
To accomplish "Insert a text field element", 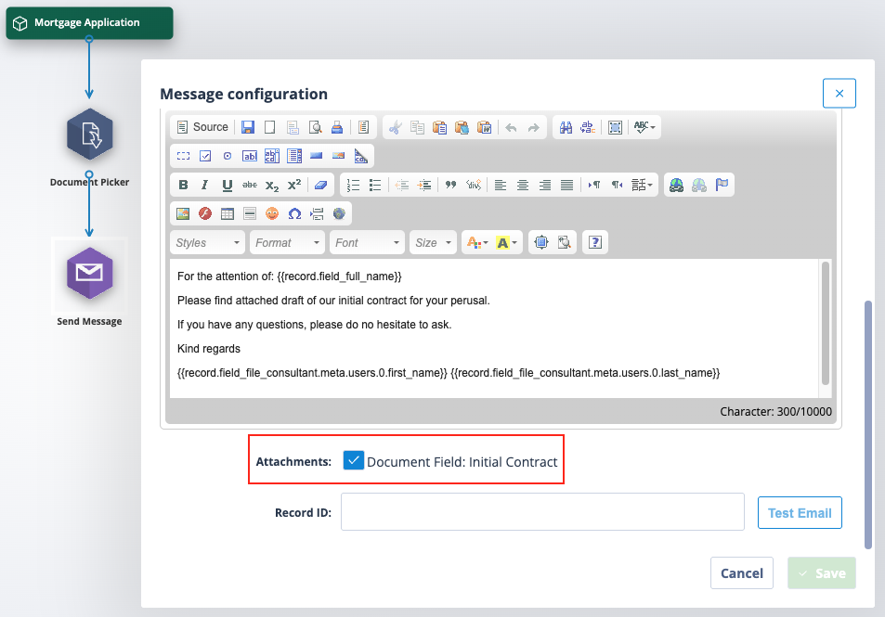I will click(250, 156).
